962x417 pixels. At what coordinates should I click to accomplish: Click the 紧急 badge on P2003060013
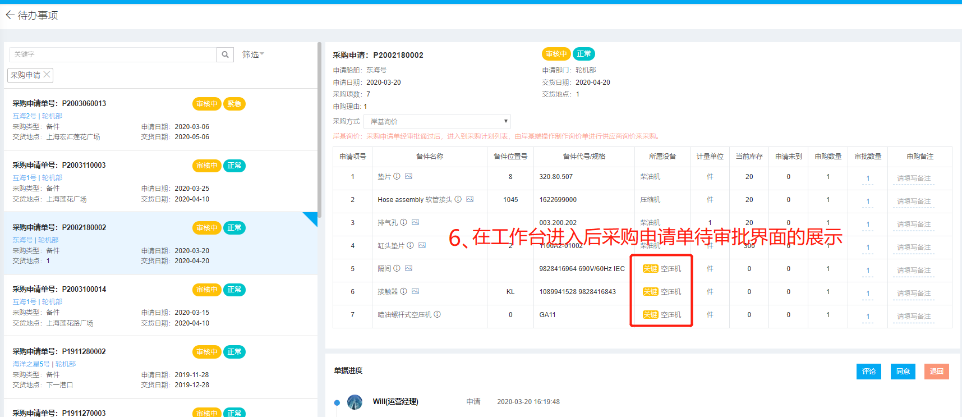click(234, 104)
